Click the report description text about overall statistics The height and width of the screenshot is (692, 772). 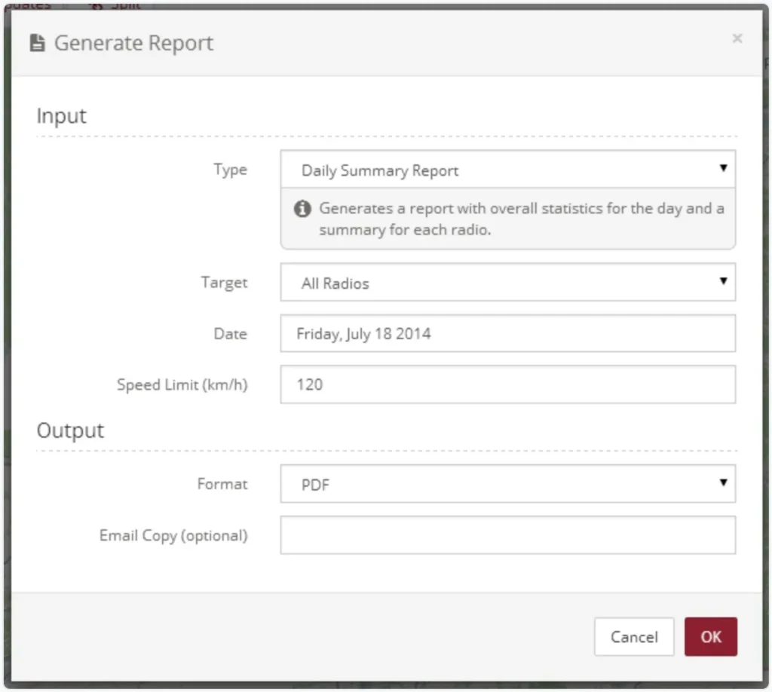coord(522,219)
